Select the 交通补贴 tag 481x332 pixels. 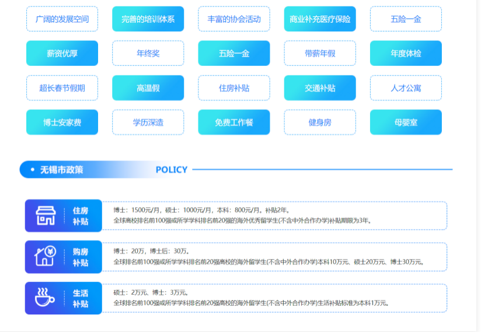320,88
